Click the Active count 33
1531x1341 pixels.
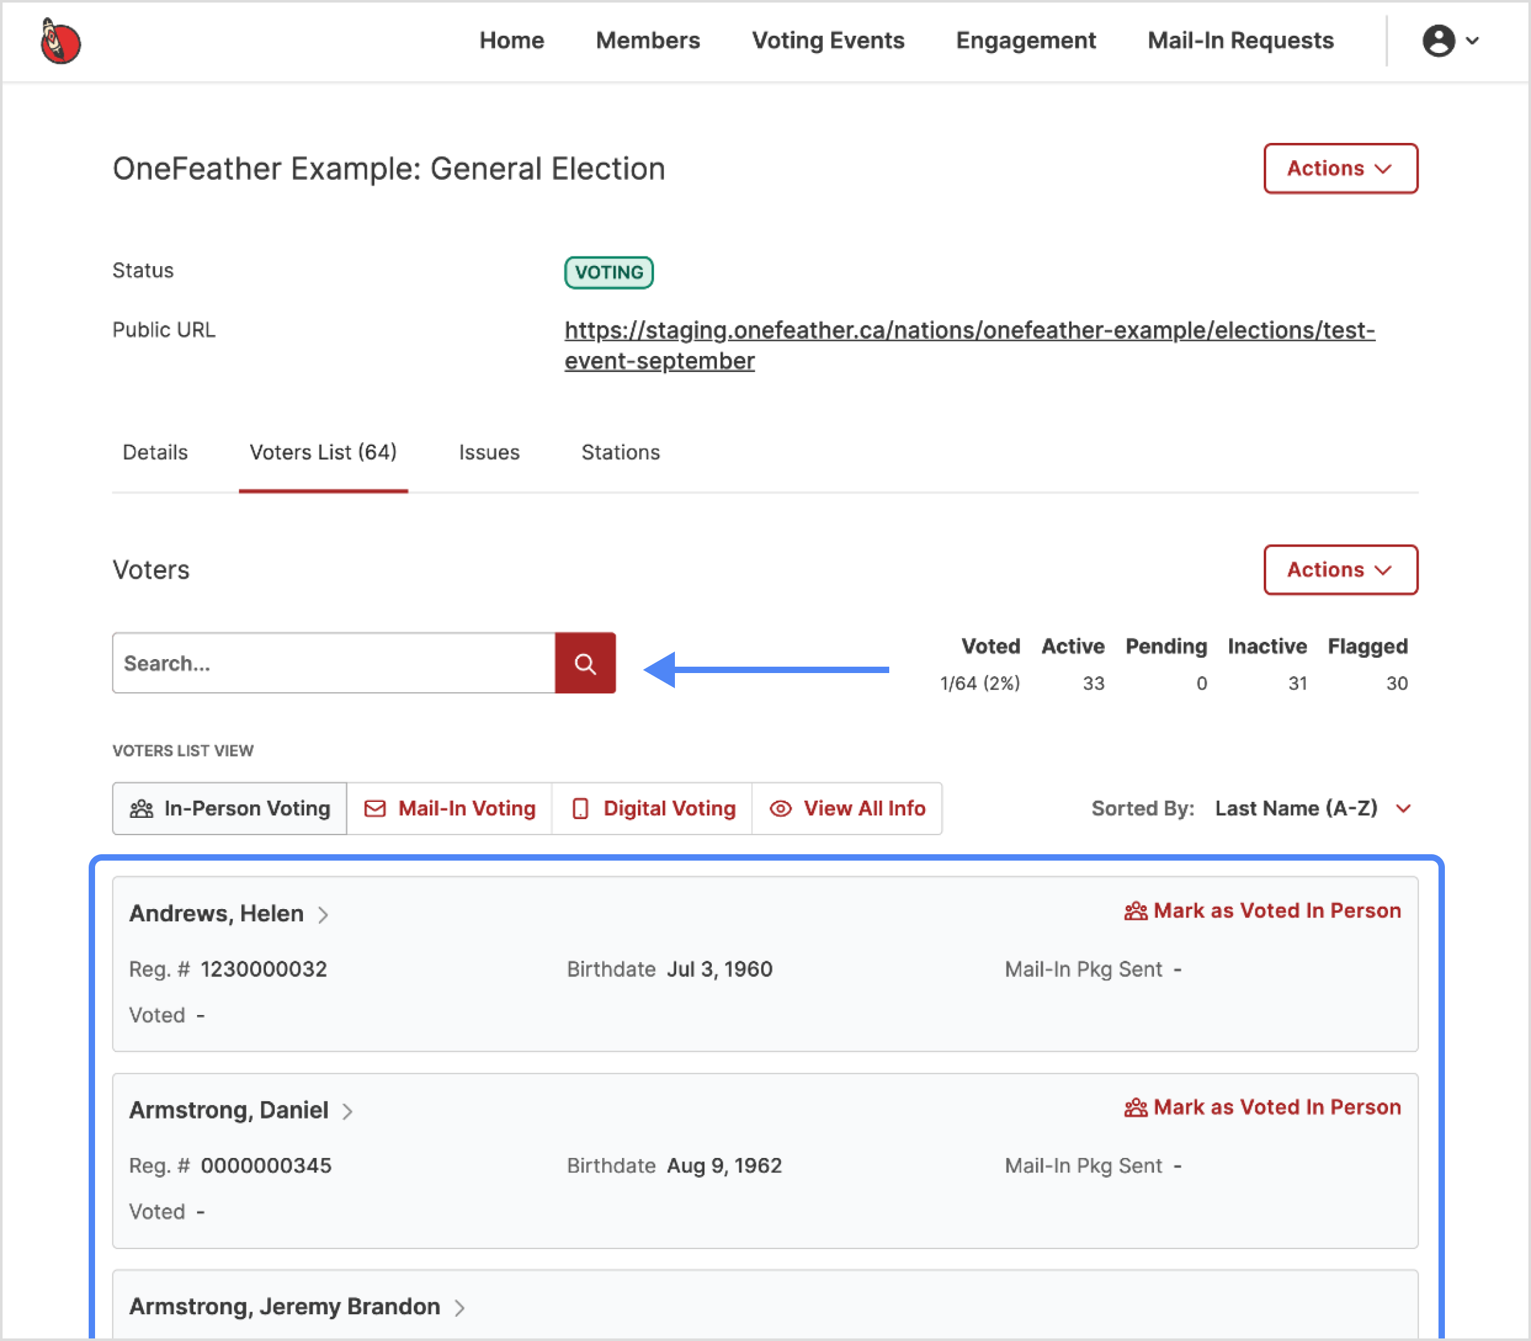(x=1093, y=683)
